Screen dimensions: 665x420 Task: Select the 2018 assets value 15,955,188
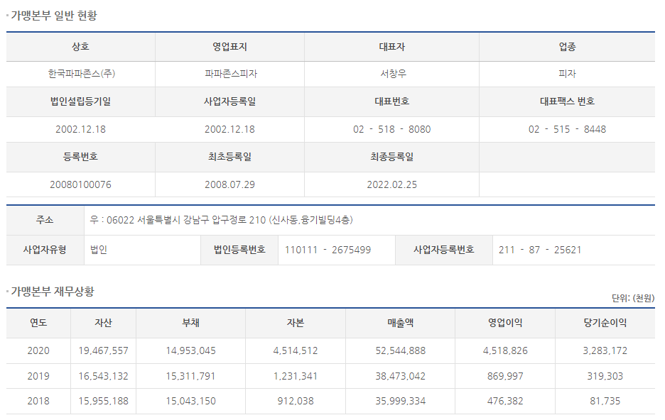pos(104,401)
